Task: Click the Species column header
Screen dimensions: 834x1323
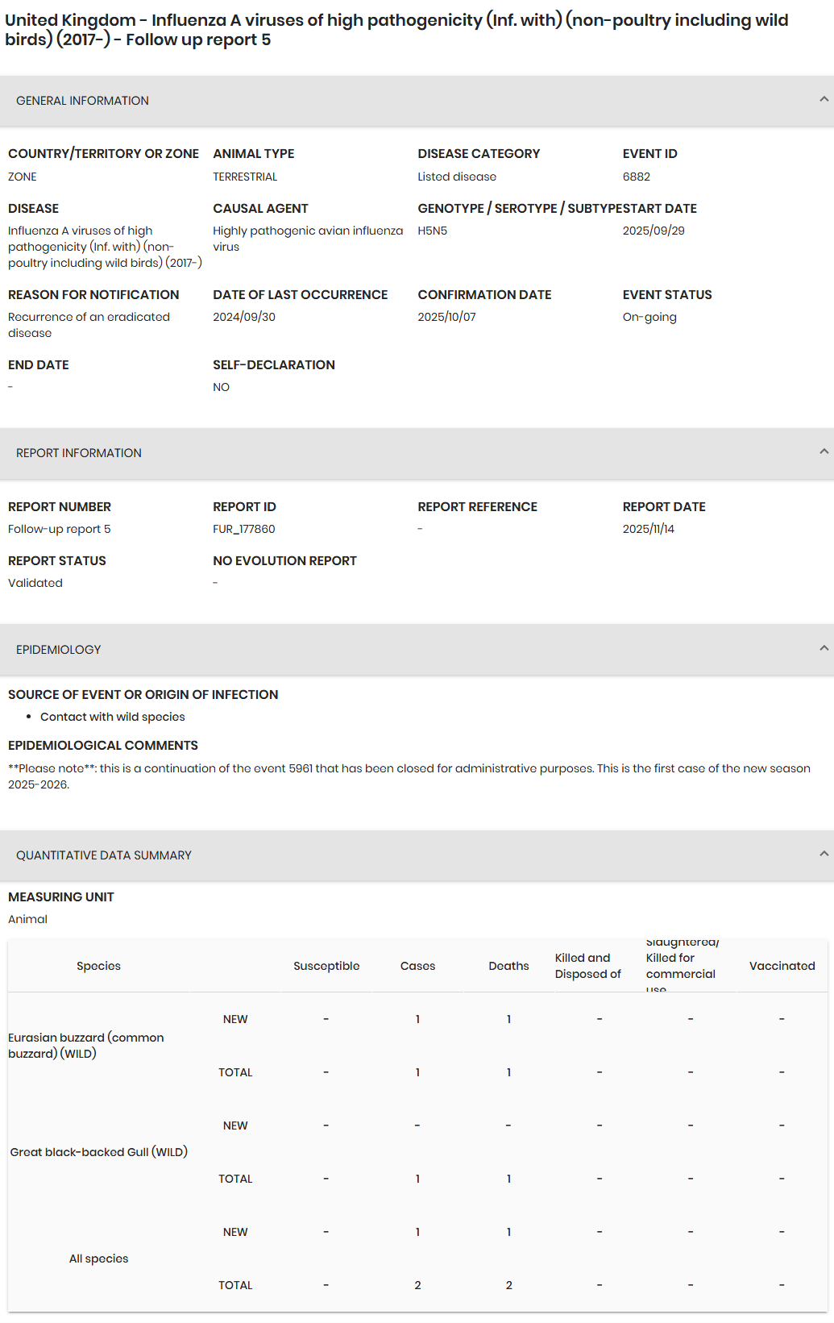Action: [x=98, y=966]
